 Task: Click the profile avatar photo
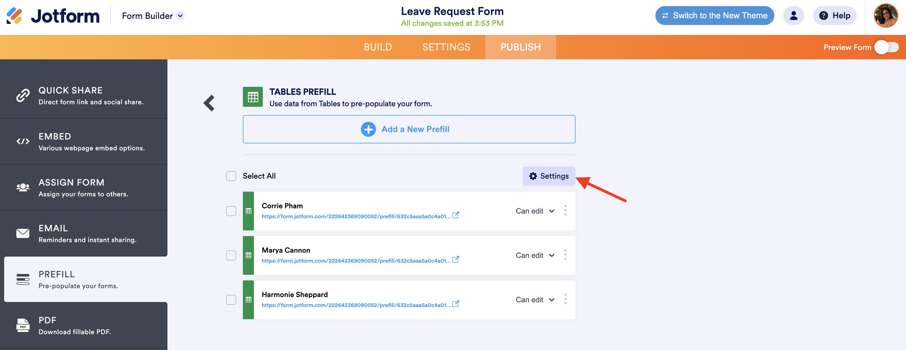885,16
